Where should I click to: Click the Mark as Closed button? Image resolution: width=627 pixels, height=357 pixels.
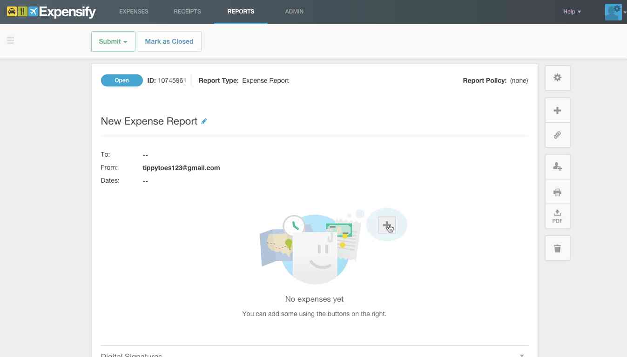tap(169, 41)
